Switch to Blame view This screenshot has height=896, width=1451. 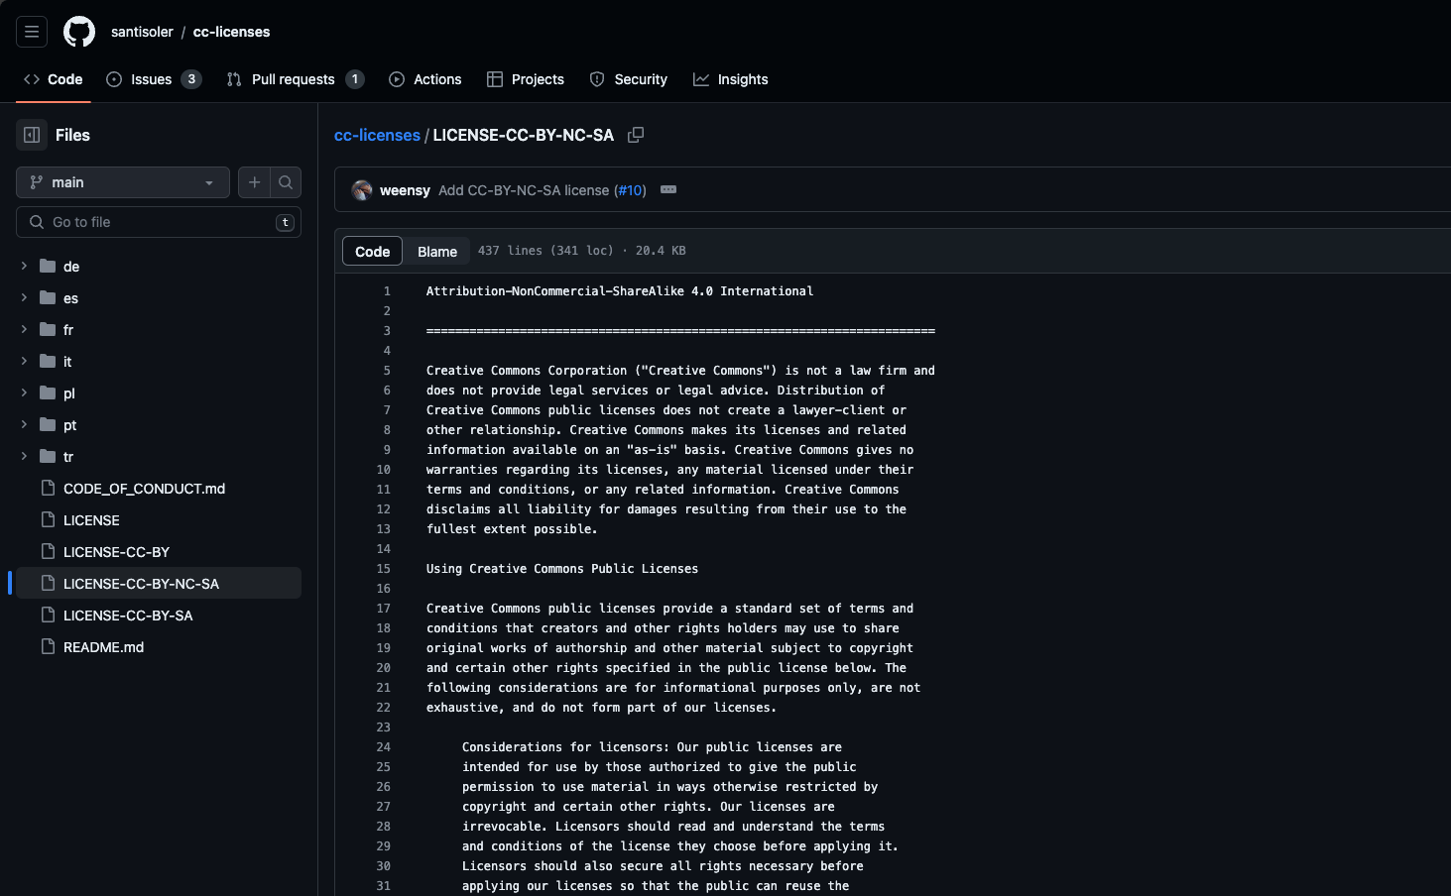pyautogui.click(x=436, y=252)
